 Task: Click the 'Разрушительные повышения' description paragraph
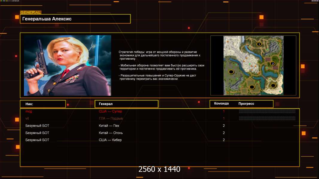click(157, 77)
